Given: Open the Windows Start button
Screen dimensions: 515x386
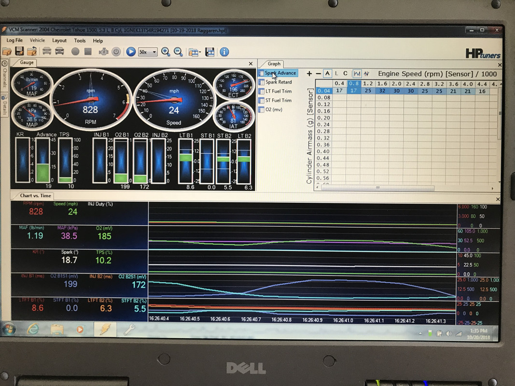Looking at the screenshot, I should point(9,329).
